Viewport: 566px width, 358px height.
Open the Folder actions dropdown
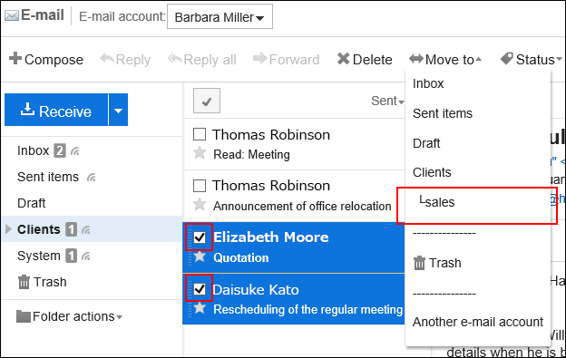pos(69,316)
